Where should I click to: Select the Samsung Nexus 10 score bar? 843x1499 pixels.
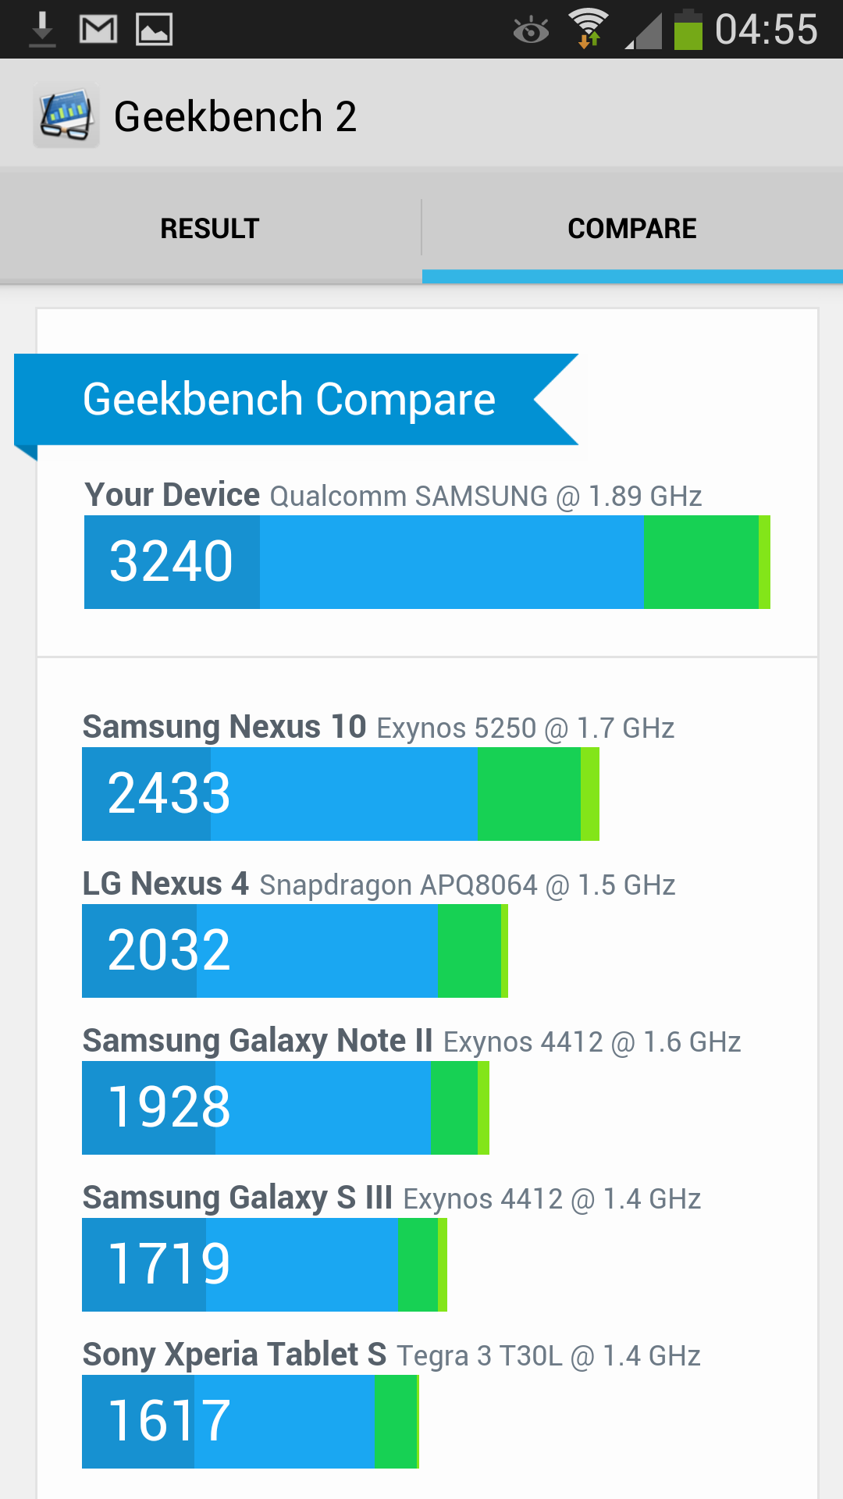(x=340, y=794)
